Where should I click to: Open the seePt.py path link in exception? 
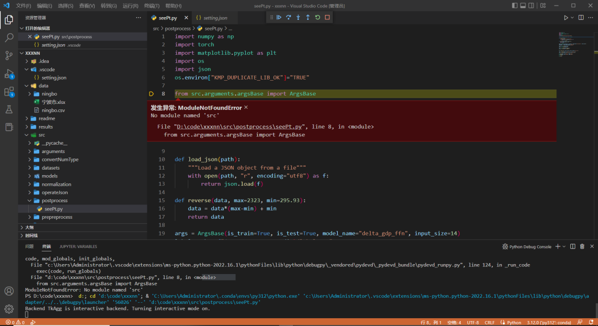click(x=239, y=127)
